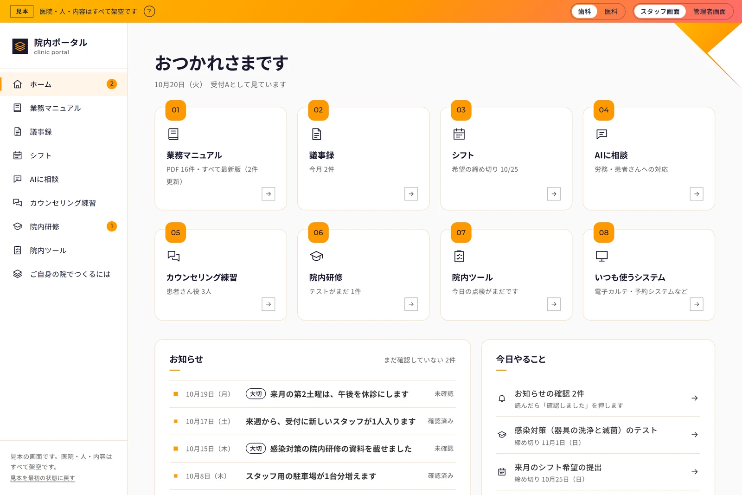Open 院内研修 in sidebar
This screenshot has width=742, height=495.
pos(64,226)
